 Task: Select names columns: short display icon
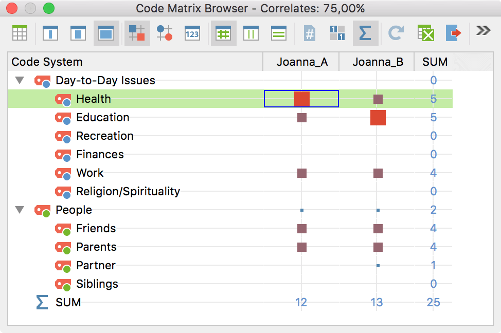78,33
